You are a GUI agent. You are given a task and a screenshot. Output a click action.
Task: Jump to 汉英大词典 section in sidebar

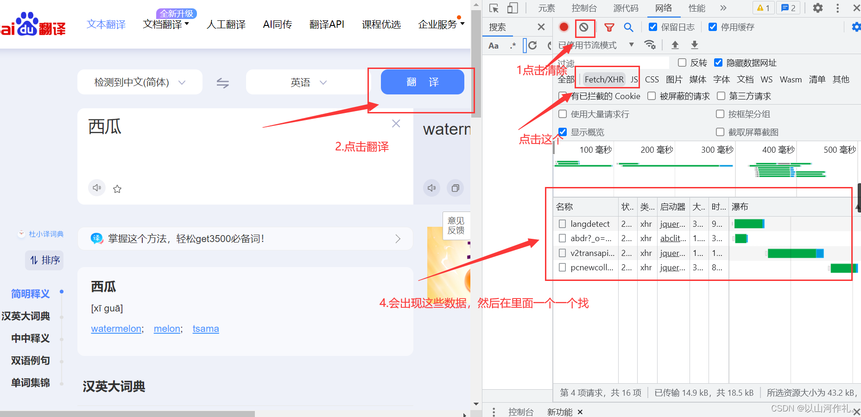point(26,316)
